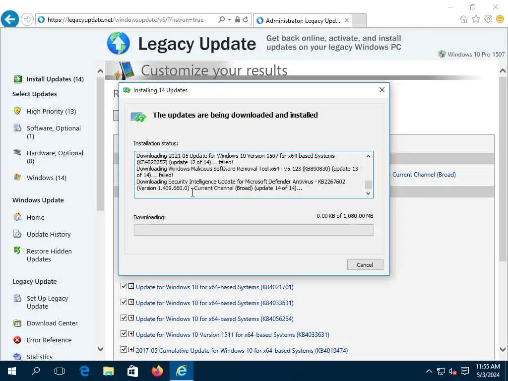Click the red Error Reference icon

click(17, 339)
